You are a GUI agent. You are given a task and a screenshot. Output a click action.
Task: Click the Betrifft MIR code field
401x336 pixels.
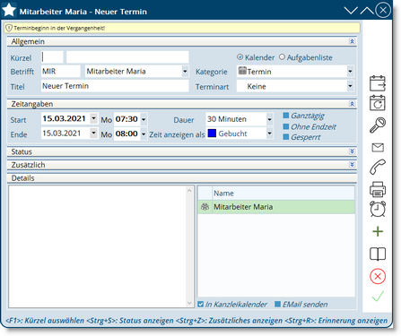(61, 72)
